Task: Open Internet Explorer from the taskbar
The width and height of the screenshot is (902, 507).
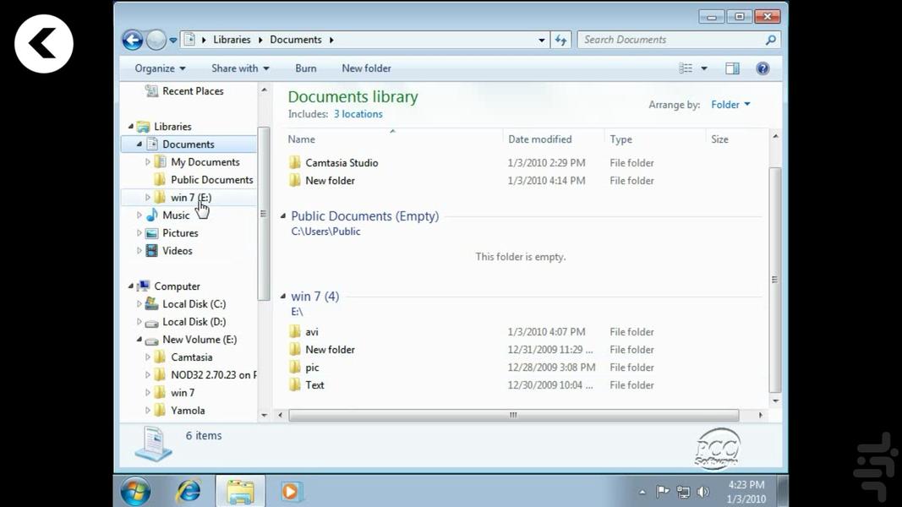Action: tap(188, 491)
